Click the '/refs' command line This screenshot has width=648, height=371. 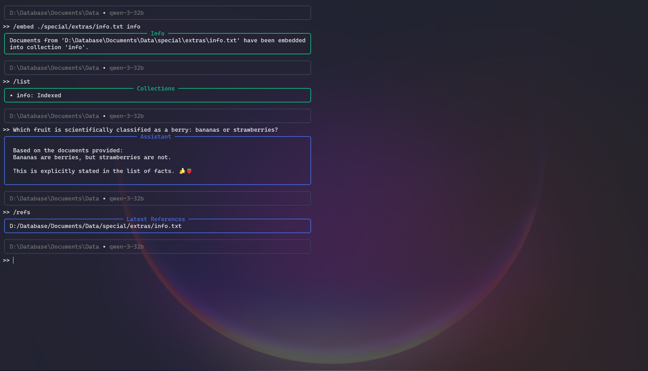click(21, 212)
